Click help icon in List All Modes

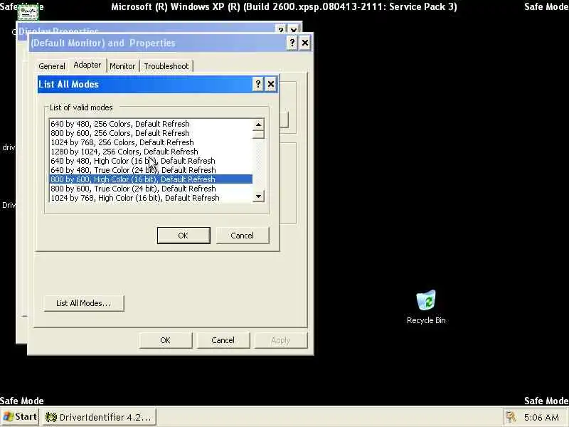257,84
